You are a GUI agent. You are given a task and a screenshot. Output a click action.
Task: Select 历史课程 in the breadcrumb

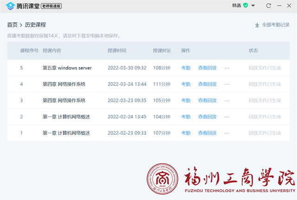pos(35,25)
